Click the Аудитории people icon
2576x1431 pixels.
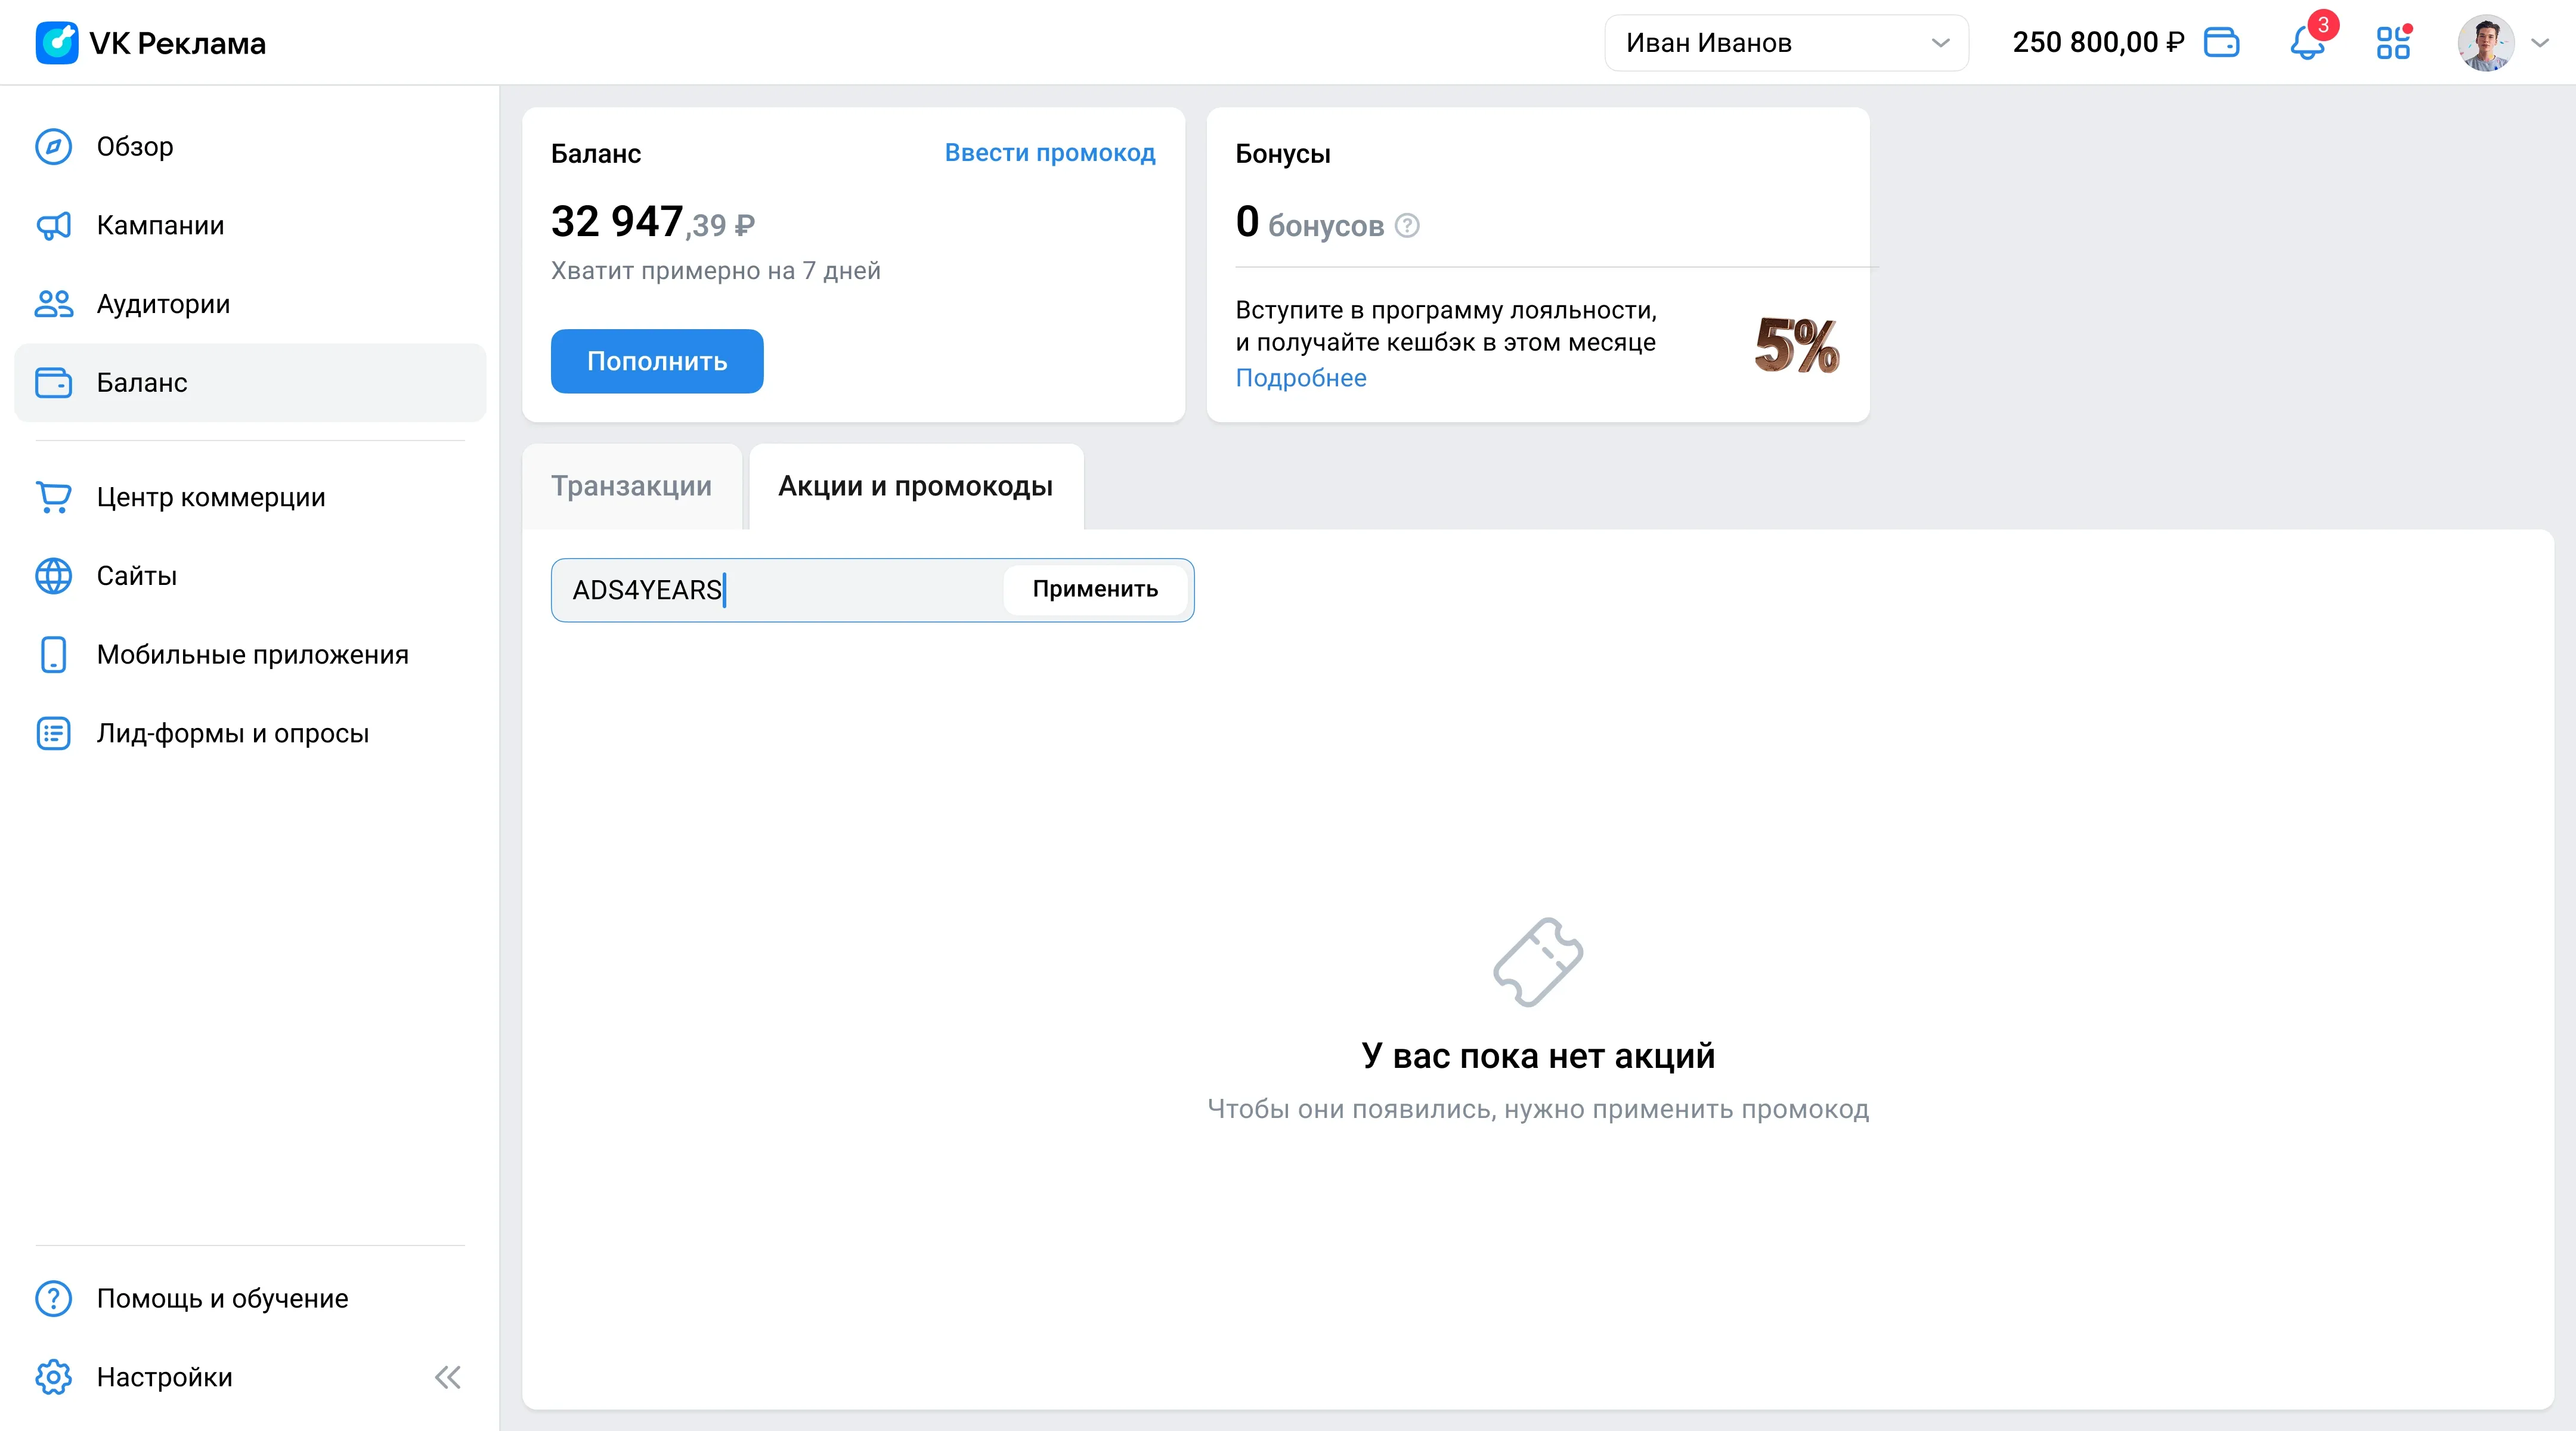click(54, 304)
